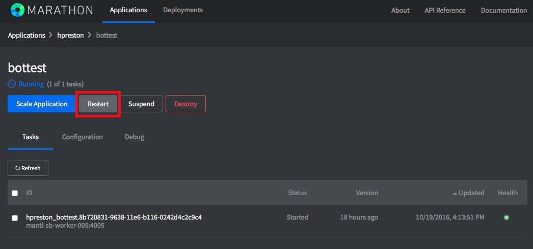Viewport: 533px width, 249px height.
Task: Go to hpreston breadcrumb group
Action: point(70,35)
